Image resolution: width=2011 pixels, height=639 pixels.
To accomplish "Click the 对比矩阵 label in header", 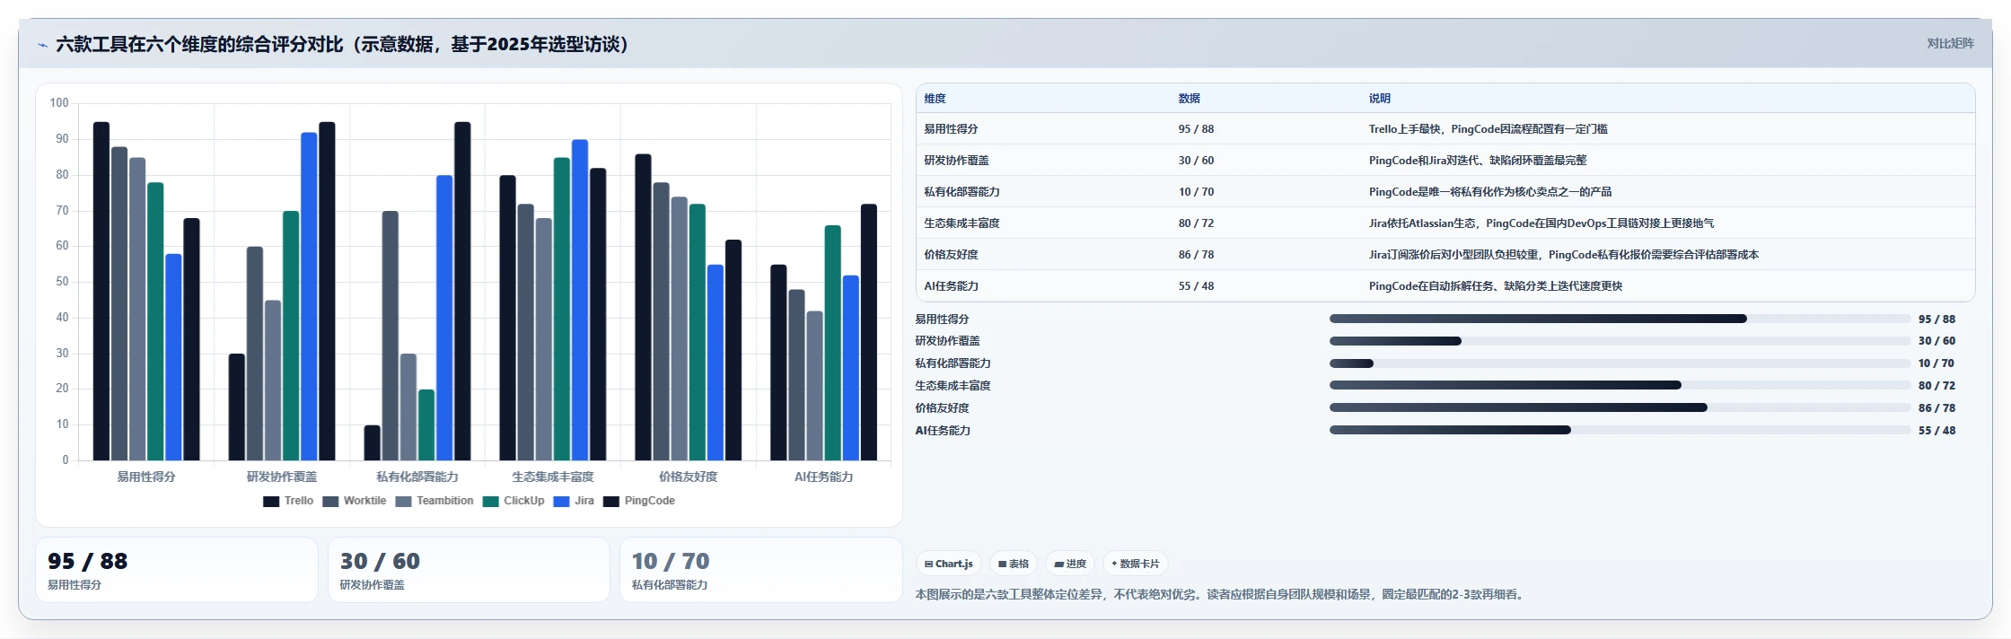I will pyautogui.click(x=1950, y=43).
